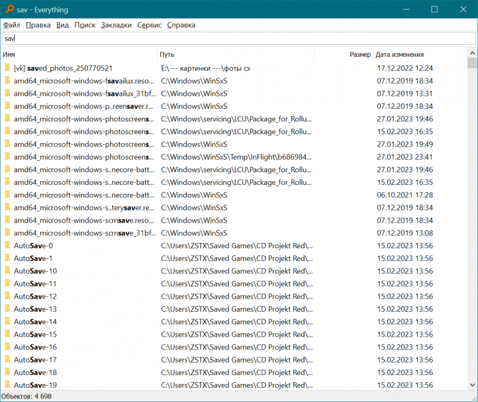The image size is (478, 402).
Task: Open the Файл menu
Action: pyautogui.click(x=11, y=25)
